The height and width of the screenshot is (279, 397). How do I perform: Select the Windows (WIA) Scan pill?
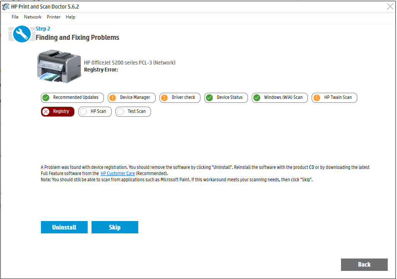tap(280, 97)
